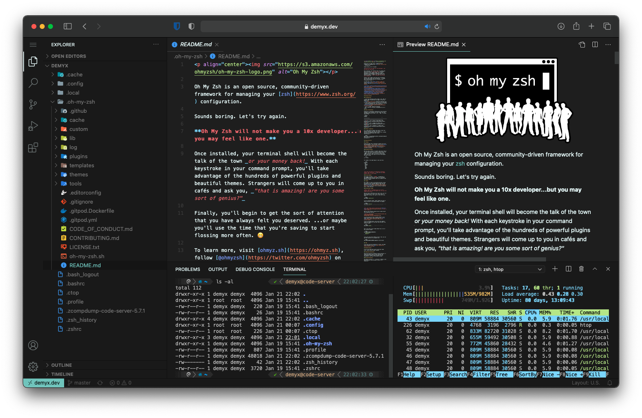Screen dimensions: 642x418
Task: Open the Run and Debug view
Action: point(33,126)
